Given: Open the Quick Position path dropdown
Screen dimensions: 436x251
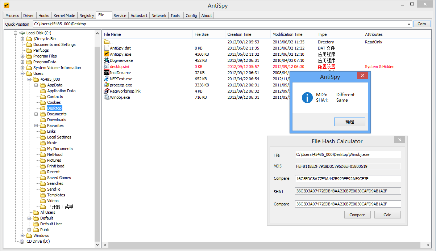Looking at the screenshot, I should click(x=409, y=24).
